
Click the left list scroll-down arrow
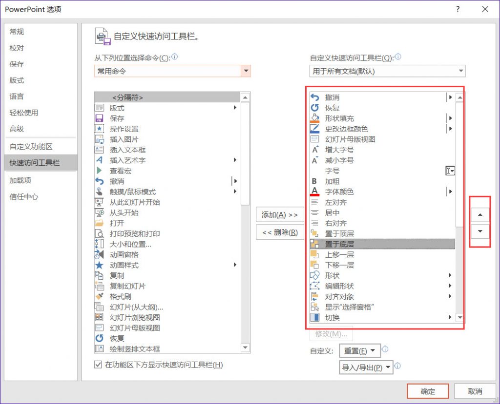[x=245, y=347]
